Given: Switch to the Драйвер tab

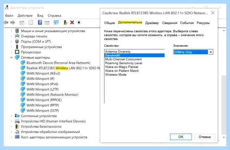Looking at the screenshot, I should pos(152,23).
